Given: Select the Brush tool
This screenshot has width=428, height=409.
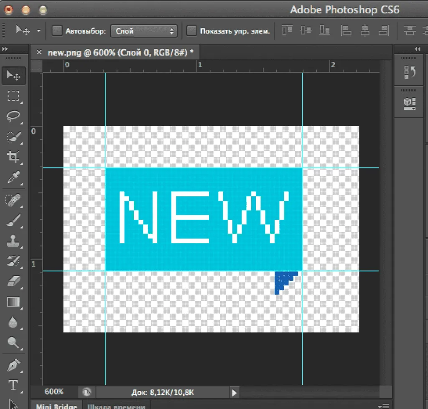Looking at the screenshot, I should 14,221.
